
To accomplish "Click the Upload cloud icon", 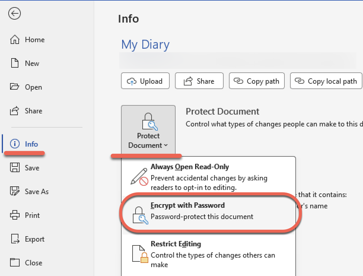I will pos(132,81).
